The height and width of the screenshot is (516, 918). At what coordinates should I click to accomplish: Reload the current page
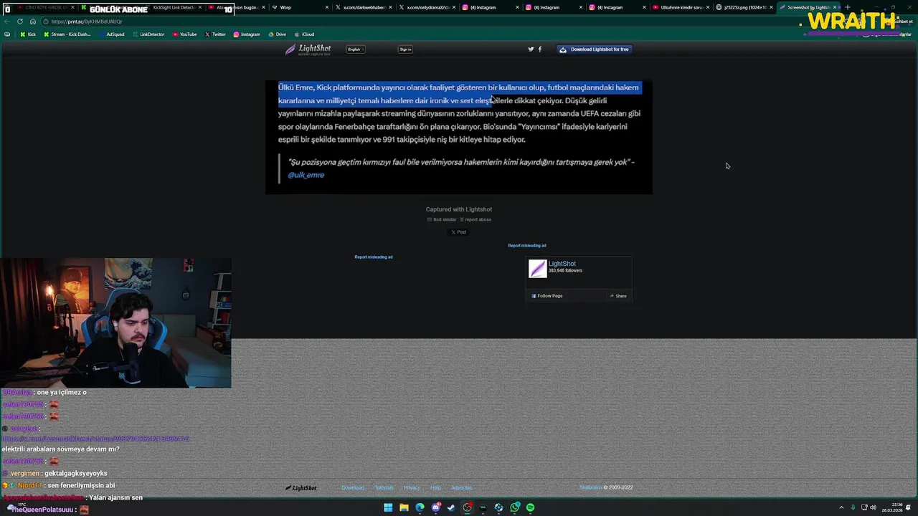[20, 21]
